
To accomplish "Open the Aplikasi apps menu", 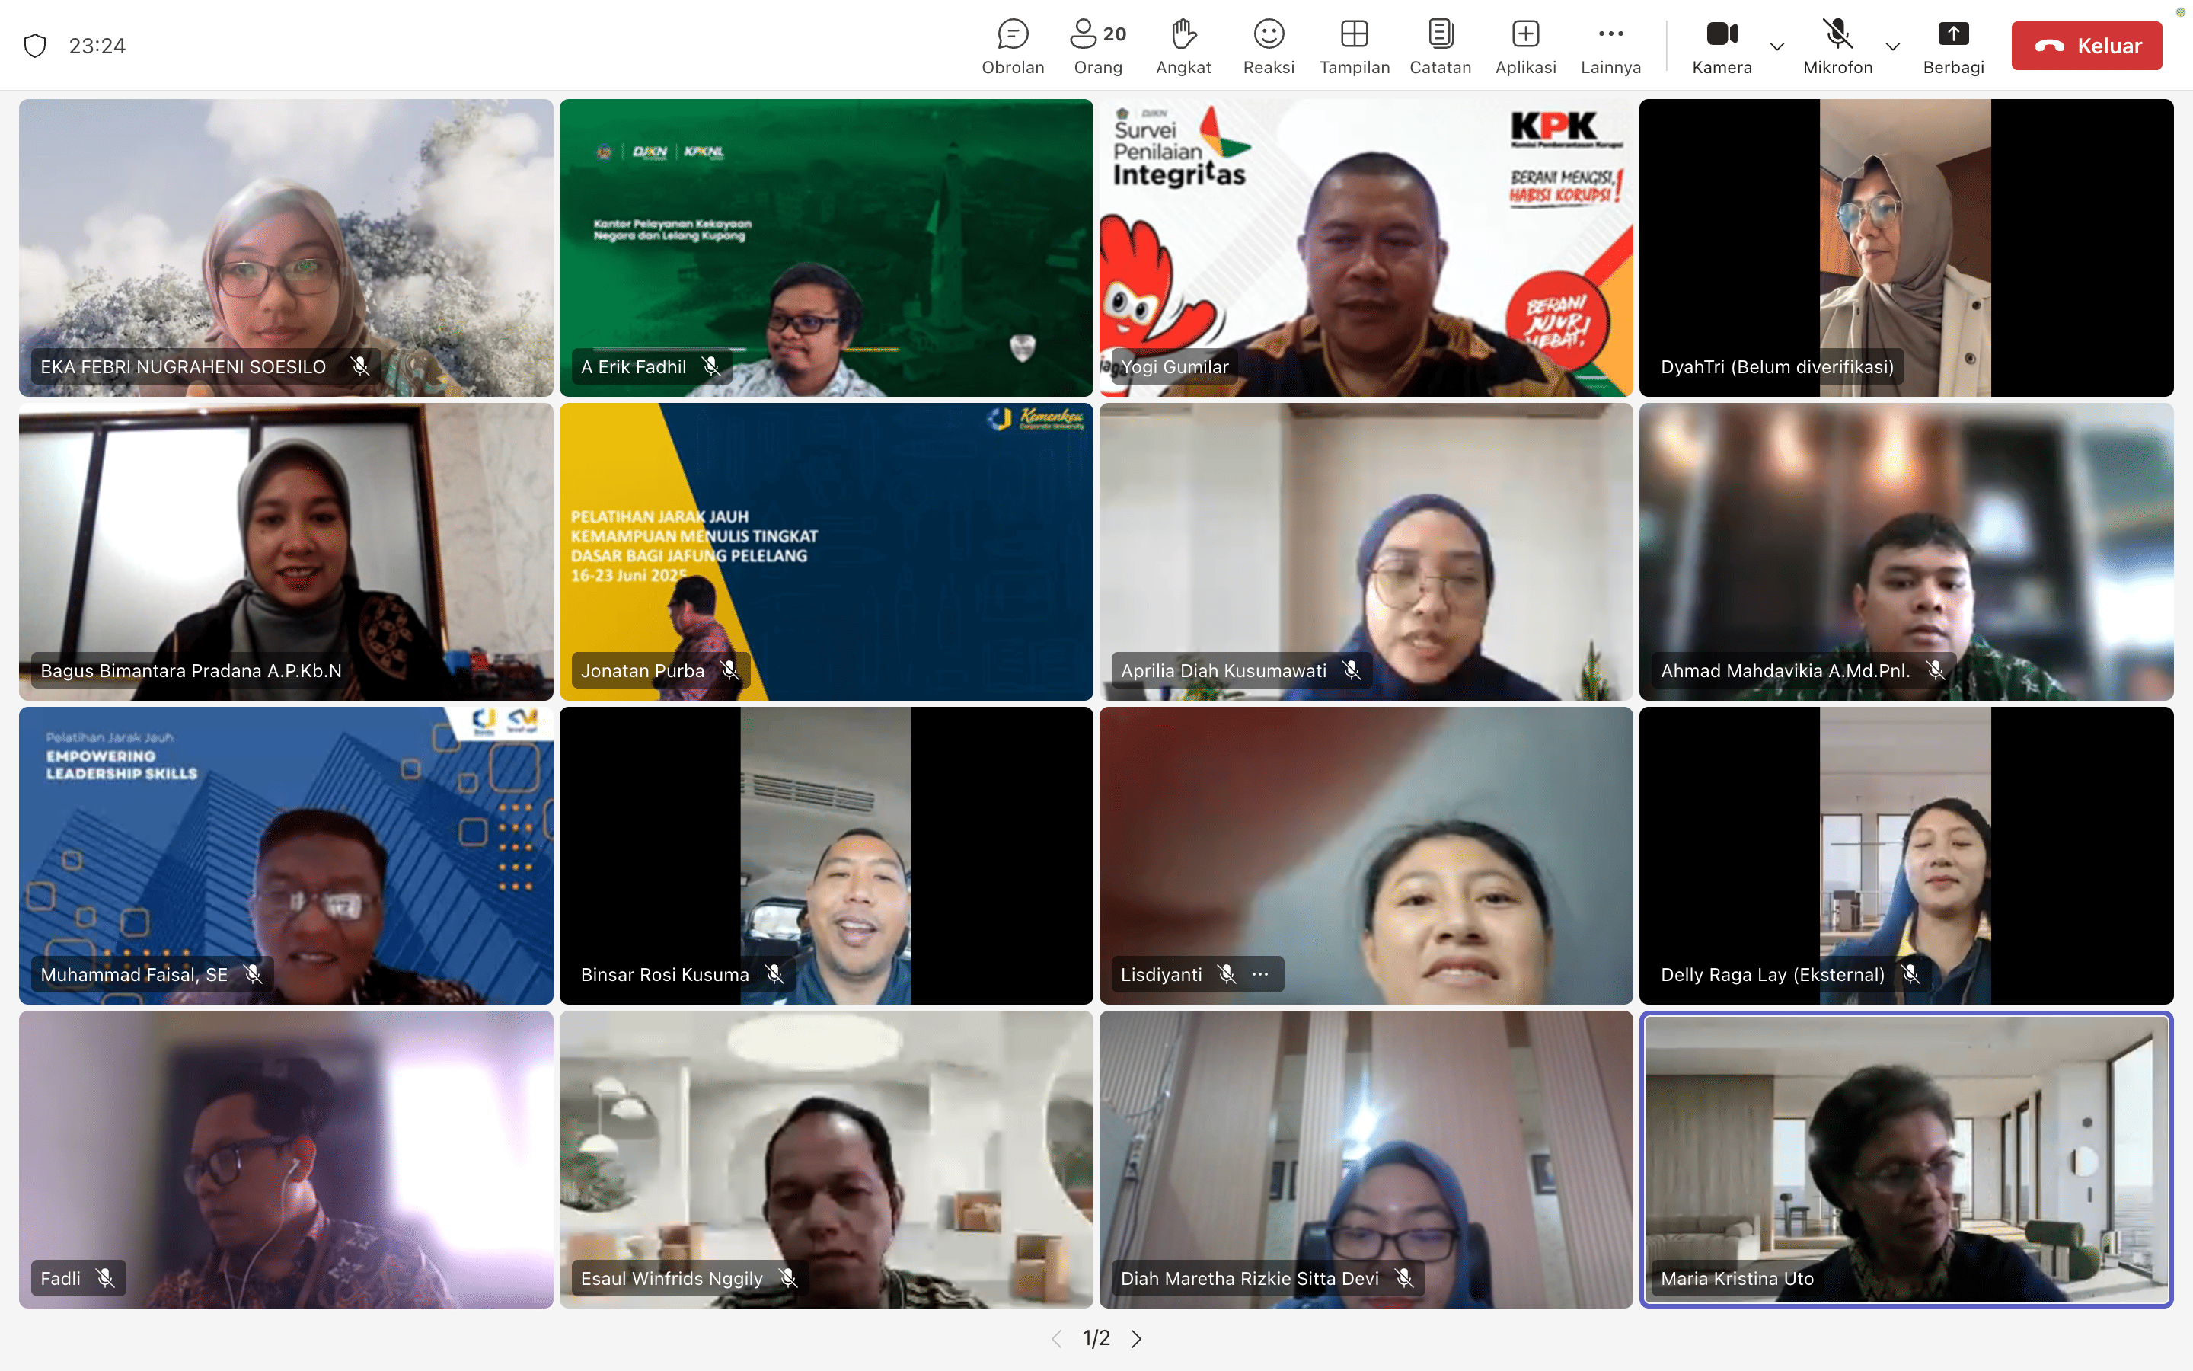I will coord(1525,46).
